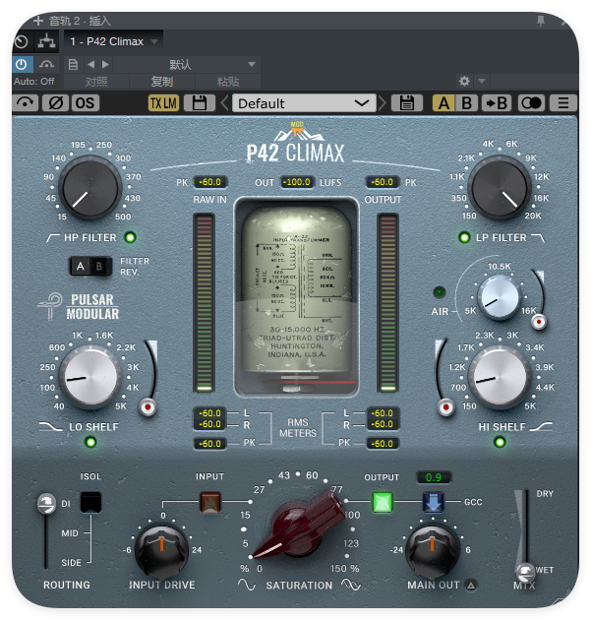591x620 pixels.
Task: Click the save icon left of preset name
Action: point(200,103)
